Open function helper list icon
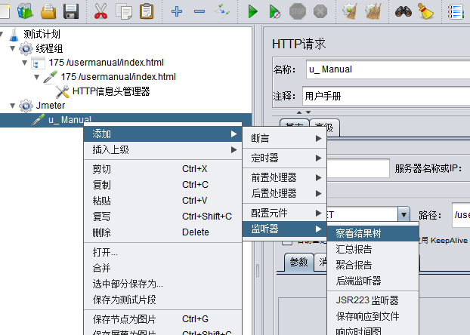470x335 pixels. tap(456, 12)
